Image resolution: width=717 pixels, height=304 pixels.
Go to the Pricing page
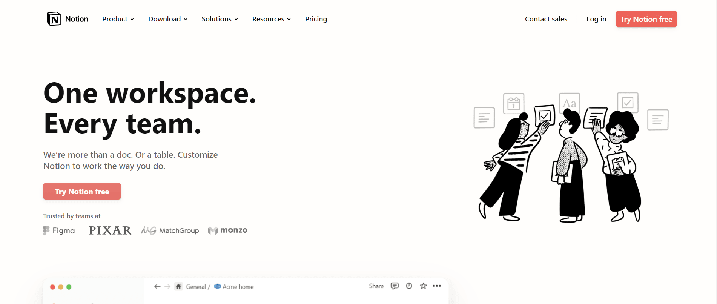click(x=316, y=19)
